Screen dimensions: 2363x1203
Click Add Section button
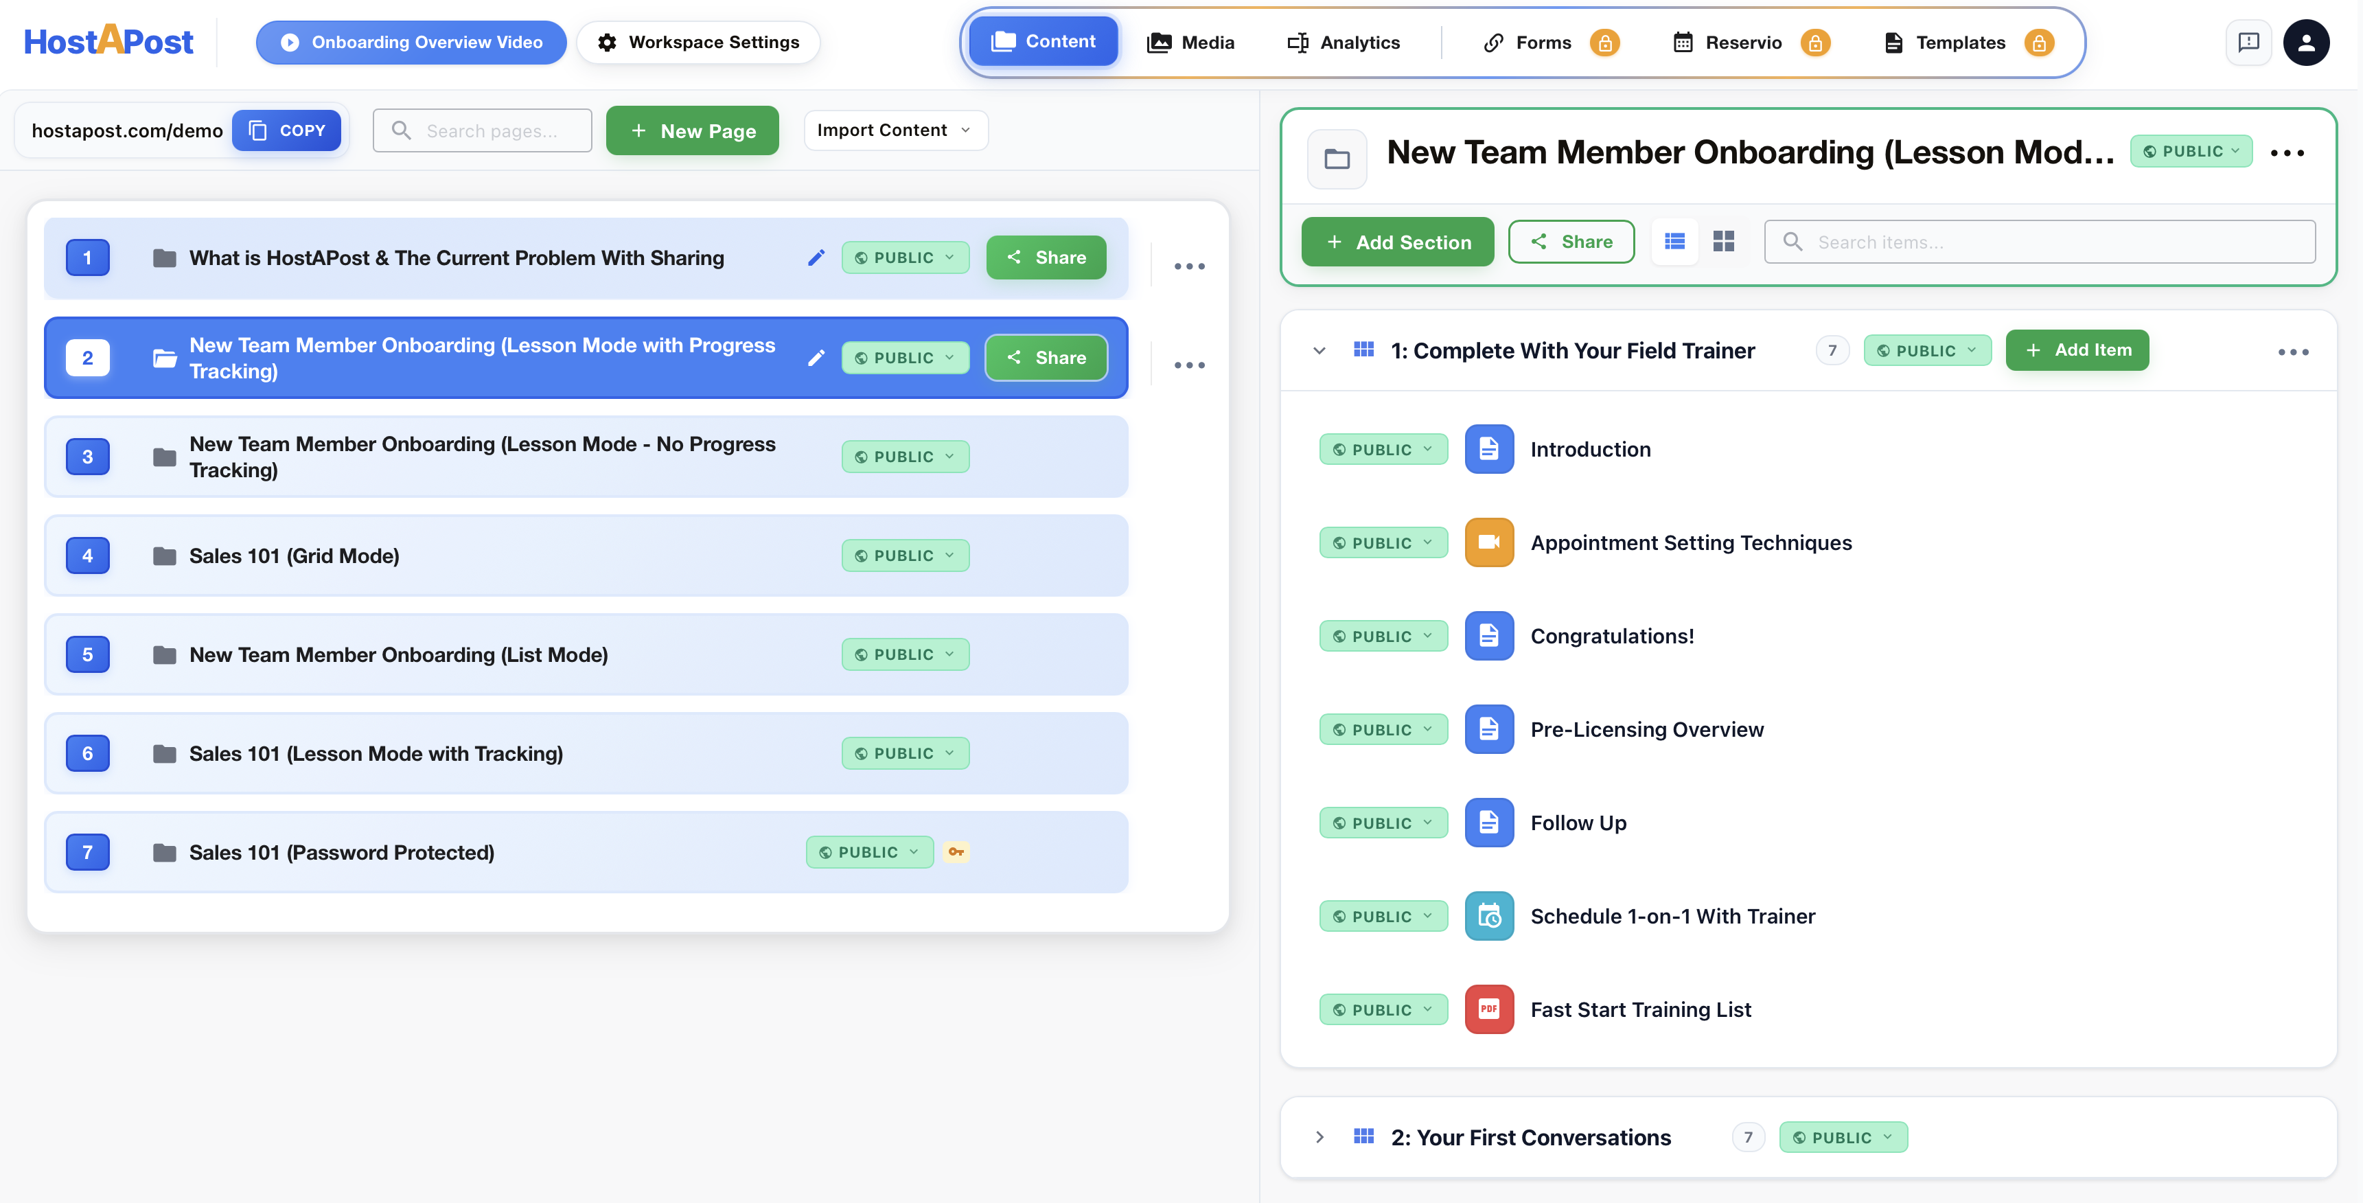coord(1397,242)
